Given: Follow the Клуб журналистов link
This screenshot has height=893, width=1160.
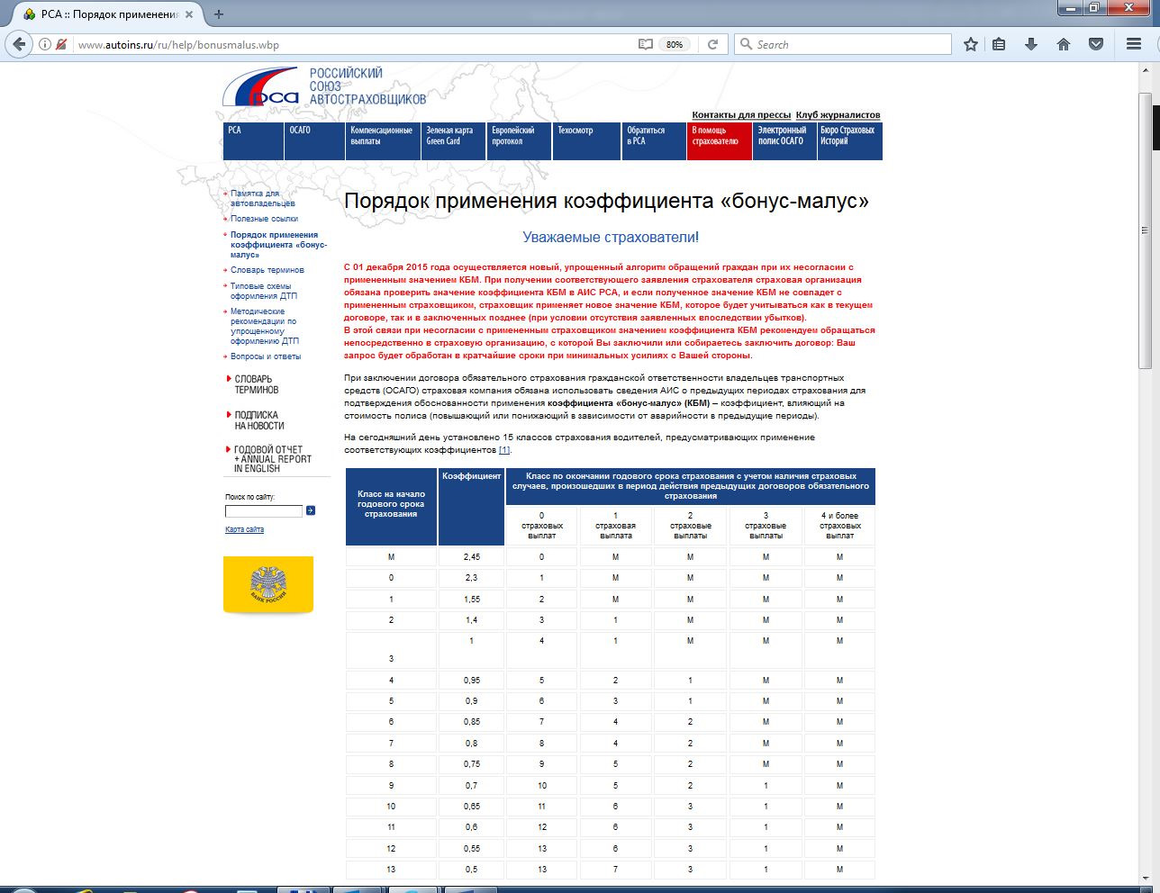Looking at the screenshot, I should coord(838,115).
